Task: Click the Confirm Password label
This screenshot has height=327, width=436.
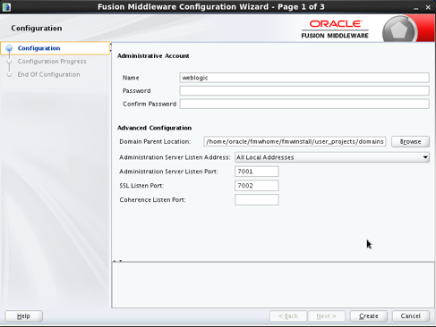Action: coord(150,104)
